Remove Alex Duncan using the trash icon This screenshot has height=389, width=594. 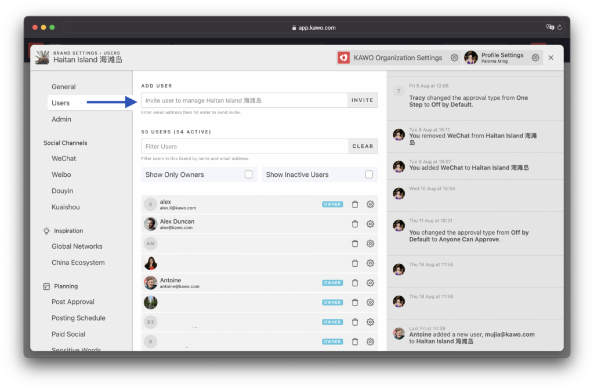tap(355, 224)
